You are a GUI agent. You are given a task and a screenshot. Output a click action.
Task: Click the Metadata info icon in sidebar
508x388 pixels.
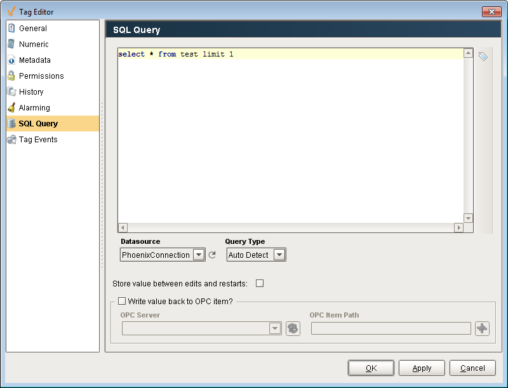[x=11, y=60]
